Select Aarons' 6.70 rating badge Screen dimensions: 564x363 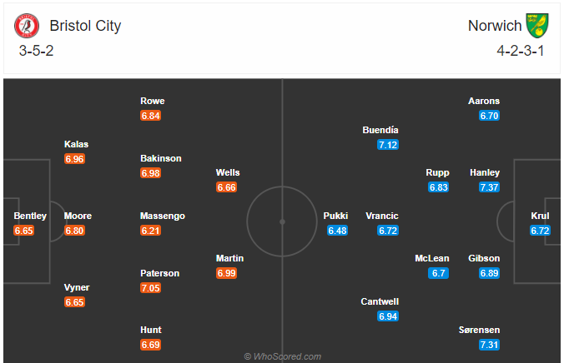tap(489, 116)
